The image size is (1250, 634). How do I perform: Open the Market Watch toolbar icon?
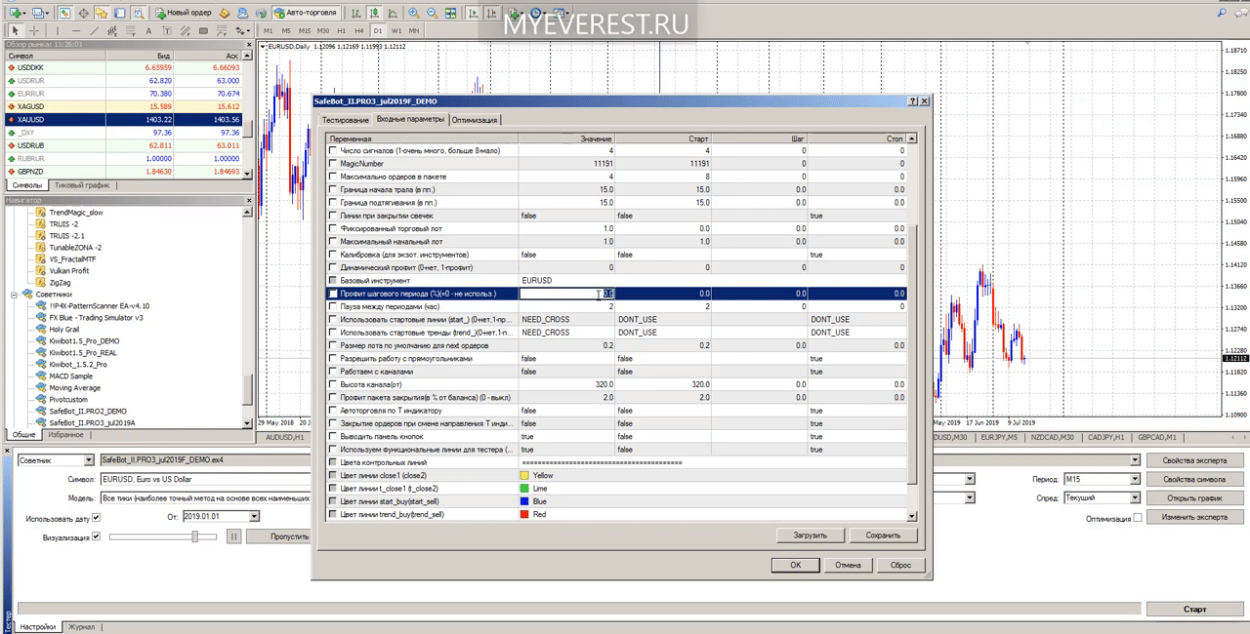[x=64, y=13]
